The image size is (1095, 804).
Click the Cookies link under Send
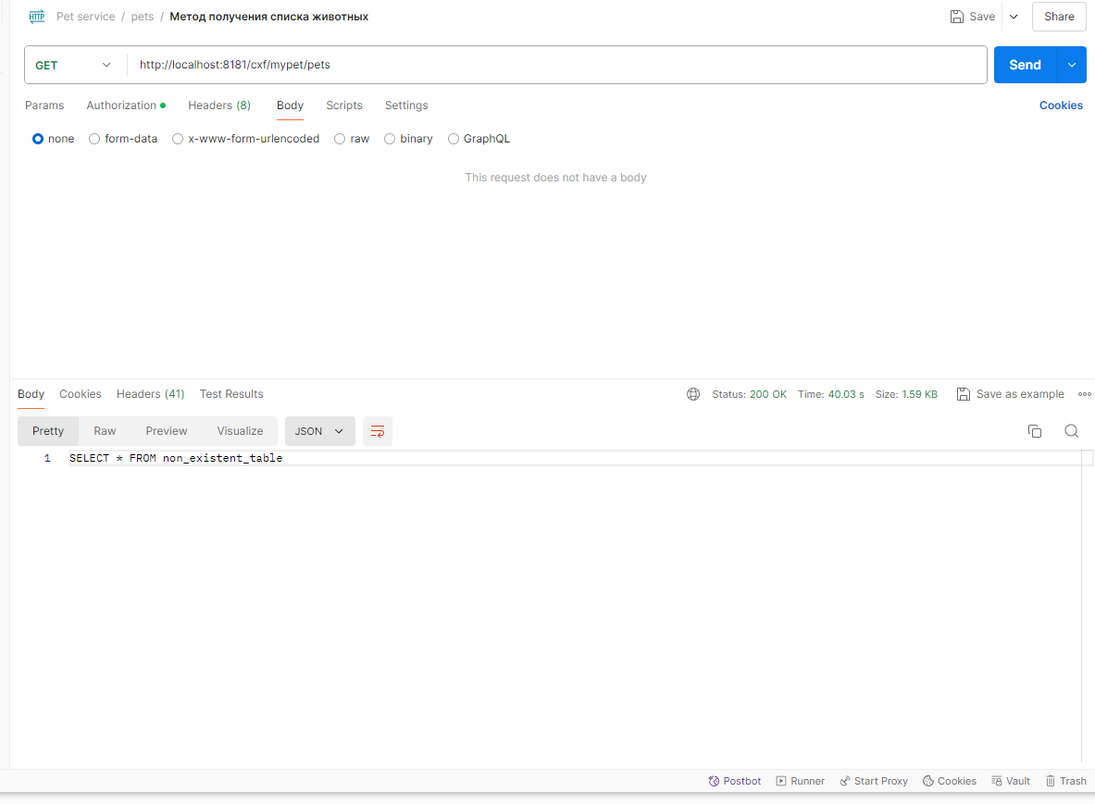point(1061,105)
